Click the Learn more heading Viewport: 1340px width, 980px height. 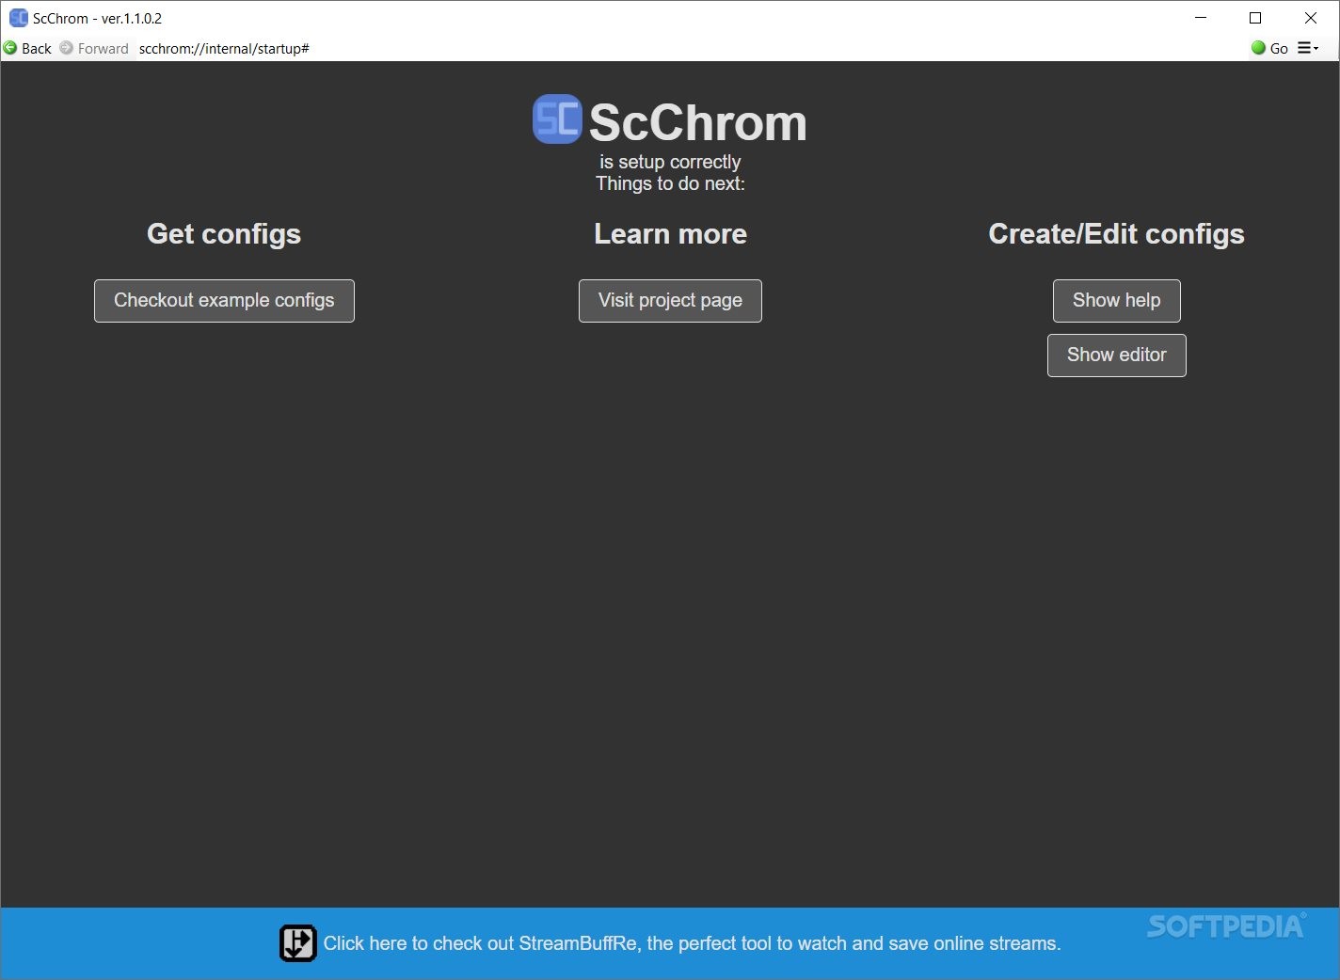tap(670, 234)
